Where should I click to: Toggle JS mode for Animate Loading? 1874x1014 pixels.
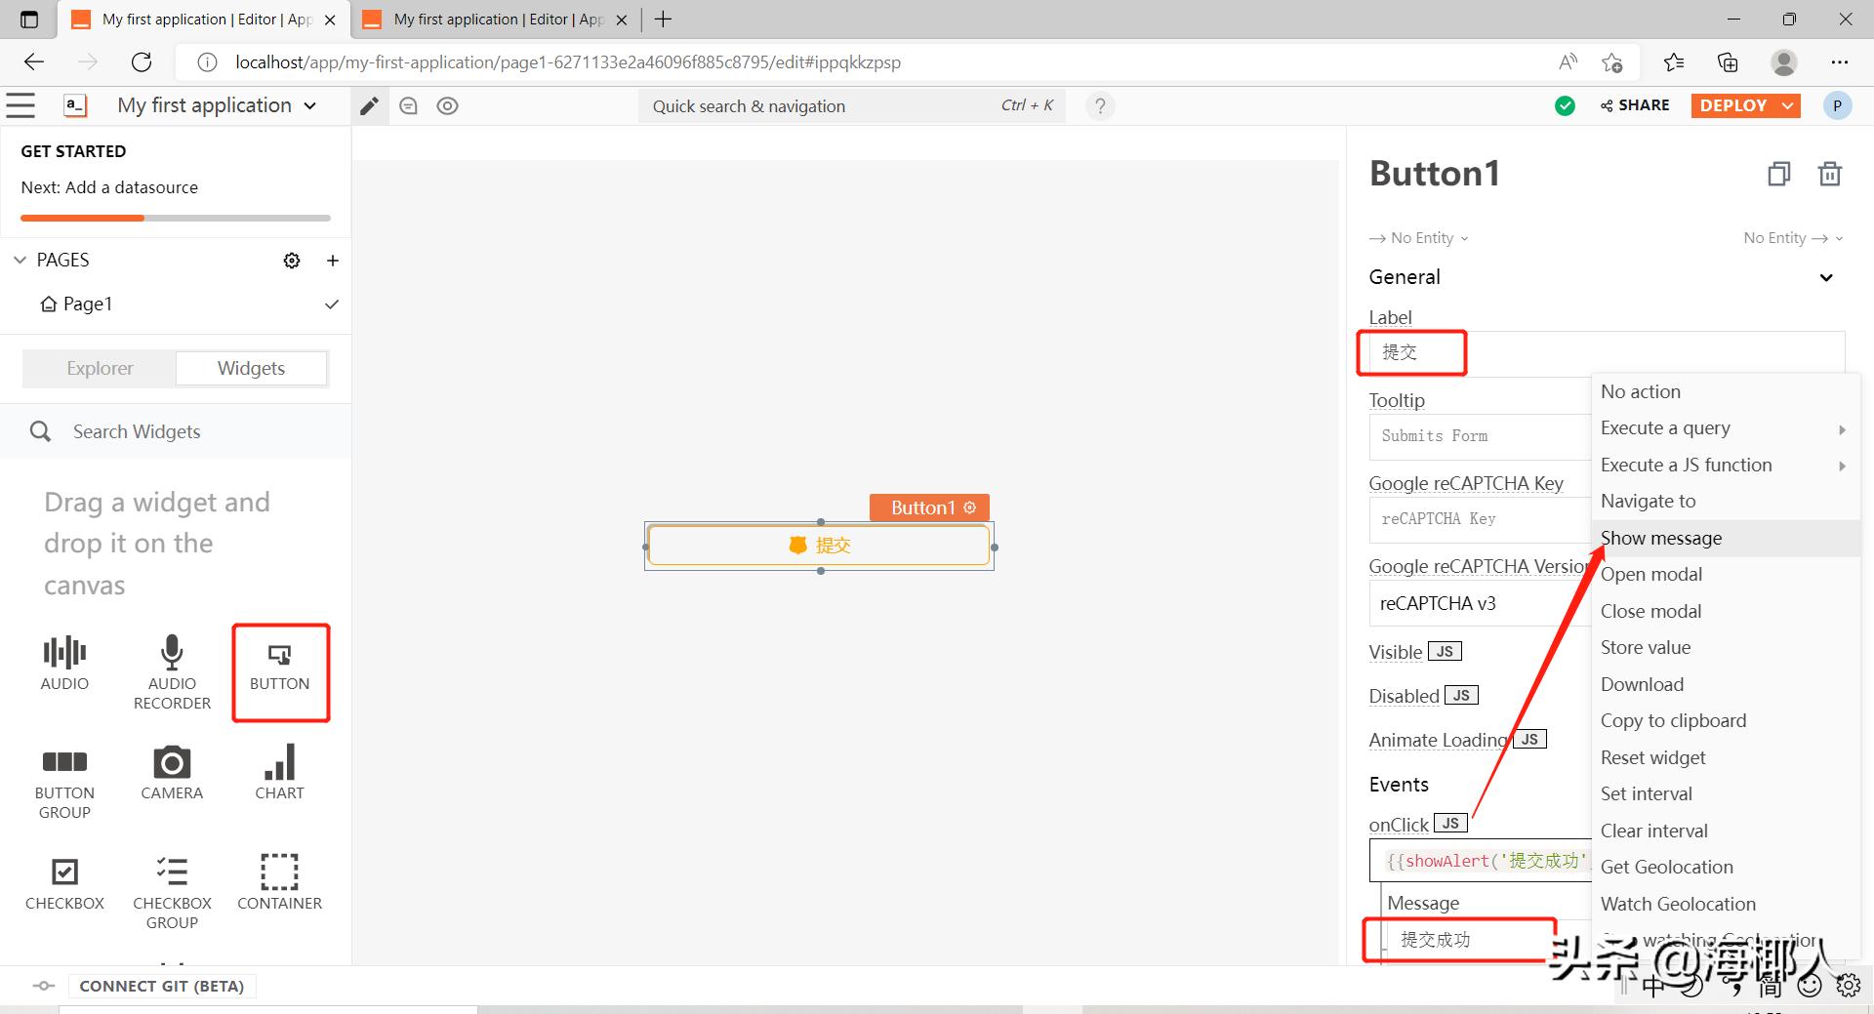click(x=1529, y=740)
